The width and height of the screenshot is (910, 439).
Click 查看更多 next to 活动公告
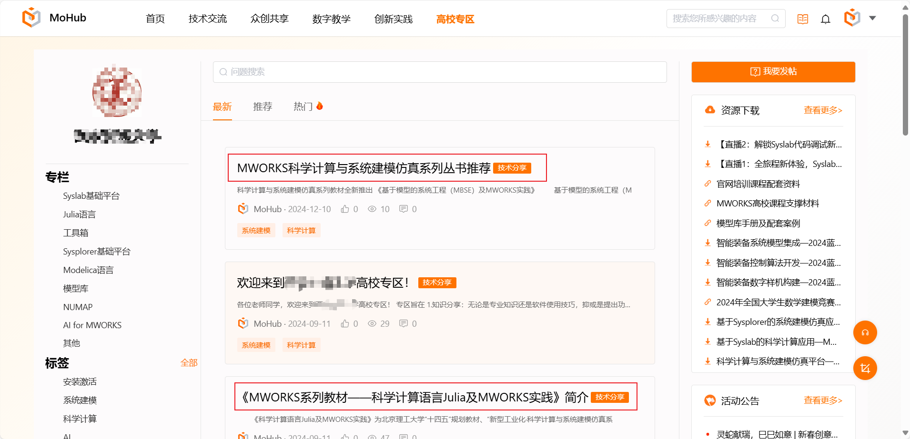pos(823,400)
